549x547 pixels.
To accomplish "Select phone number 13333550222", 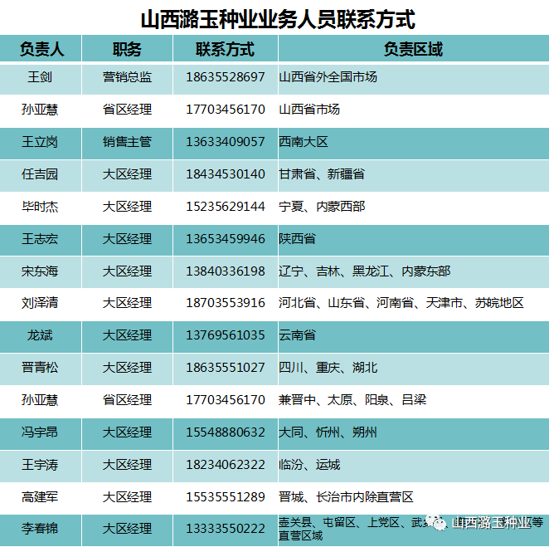I will pos(225,529).
